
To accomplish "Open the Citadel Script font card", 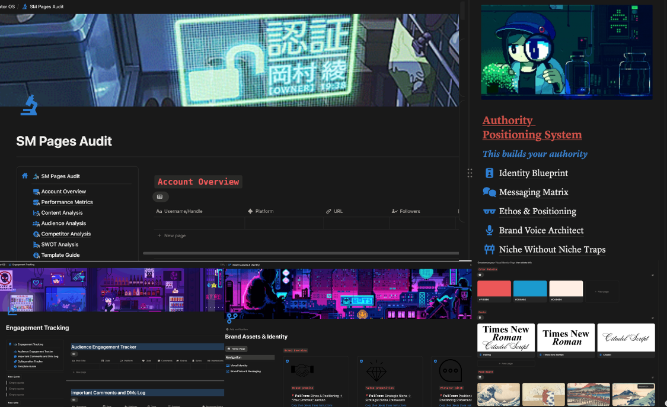I will click(625, 337).
